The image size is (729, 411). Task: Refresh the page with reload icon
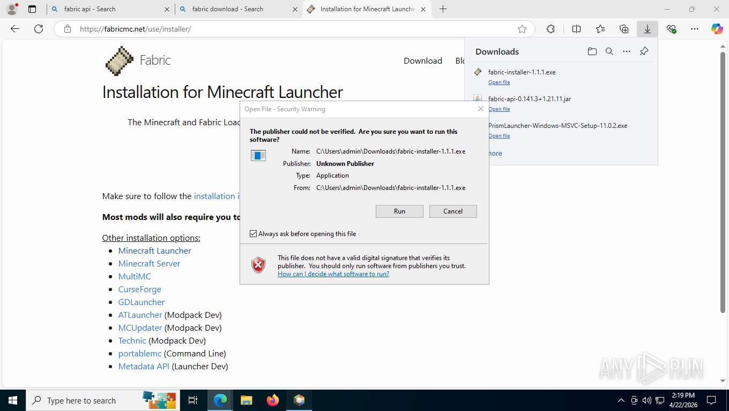[x=39, y=29]
